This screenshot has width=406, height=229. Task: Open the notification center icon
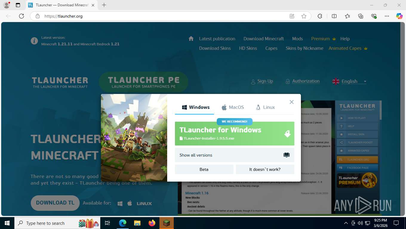(x=396, y=223)
